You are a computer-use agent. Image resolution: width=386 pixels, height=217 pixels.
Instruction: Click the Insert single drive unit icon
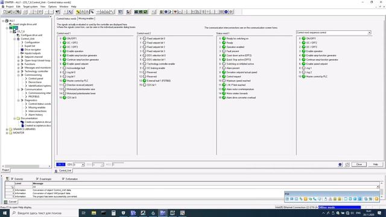pyautogui.click(x=11, y=24)
